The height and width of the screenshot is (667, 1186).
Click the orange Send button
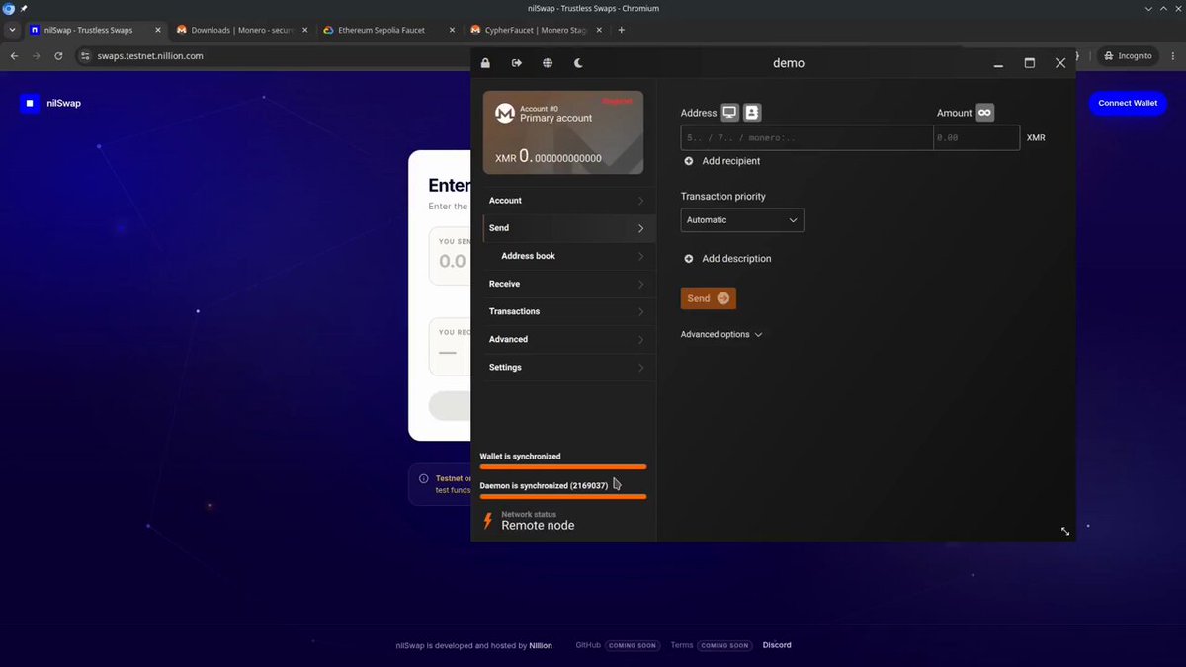(709, 298)
